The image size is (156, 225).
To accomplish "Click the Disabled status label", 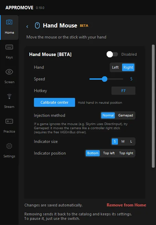I will 129,54.
